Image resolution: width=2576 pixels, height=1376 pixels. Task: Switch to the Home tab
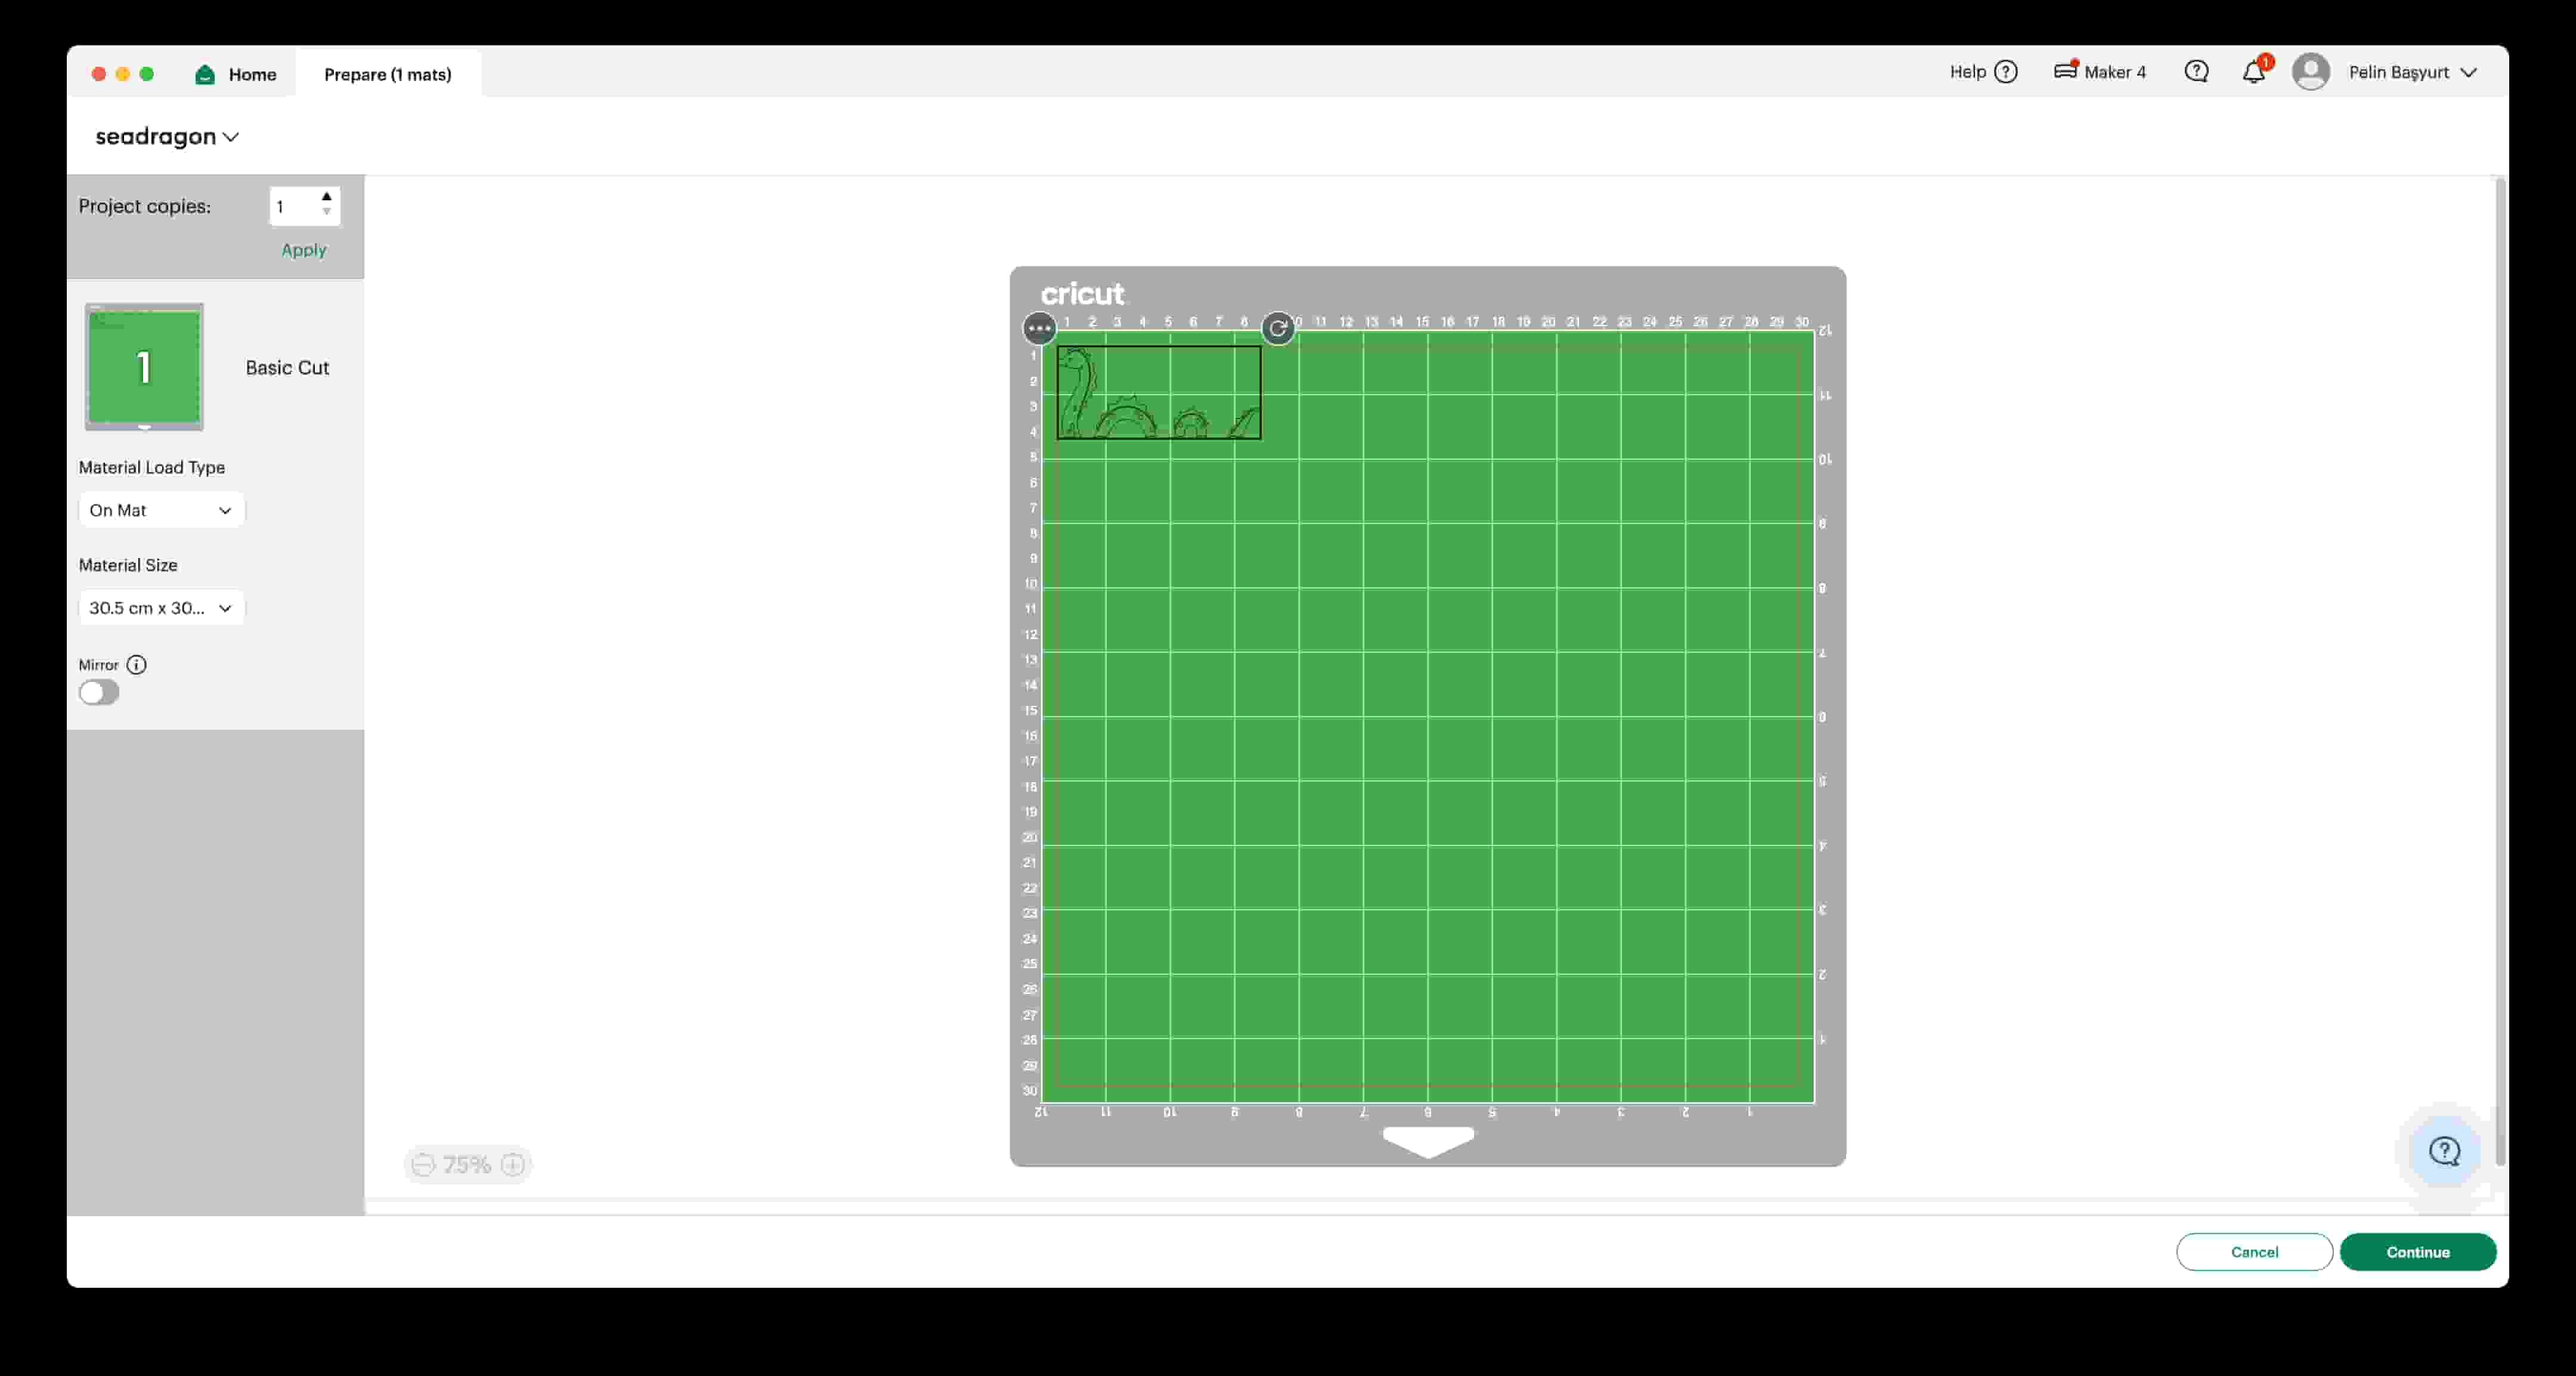pos(237,74)
